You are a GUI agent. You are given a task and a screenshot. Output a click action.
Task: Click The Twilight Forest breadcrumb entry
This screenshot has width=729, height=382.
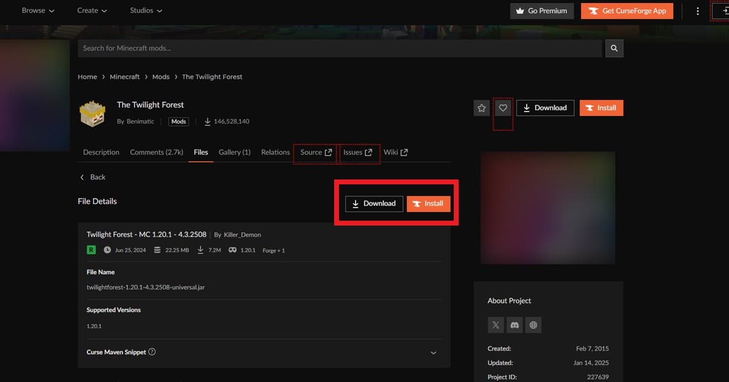pos(212,77)
